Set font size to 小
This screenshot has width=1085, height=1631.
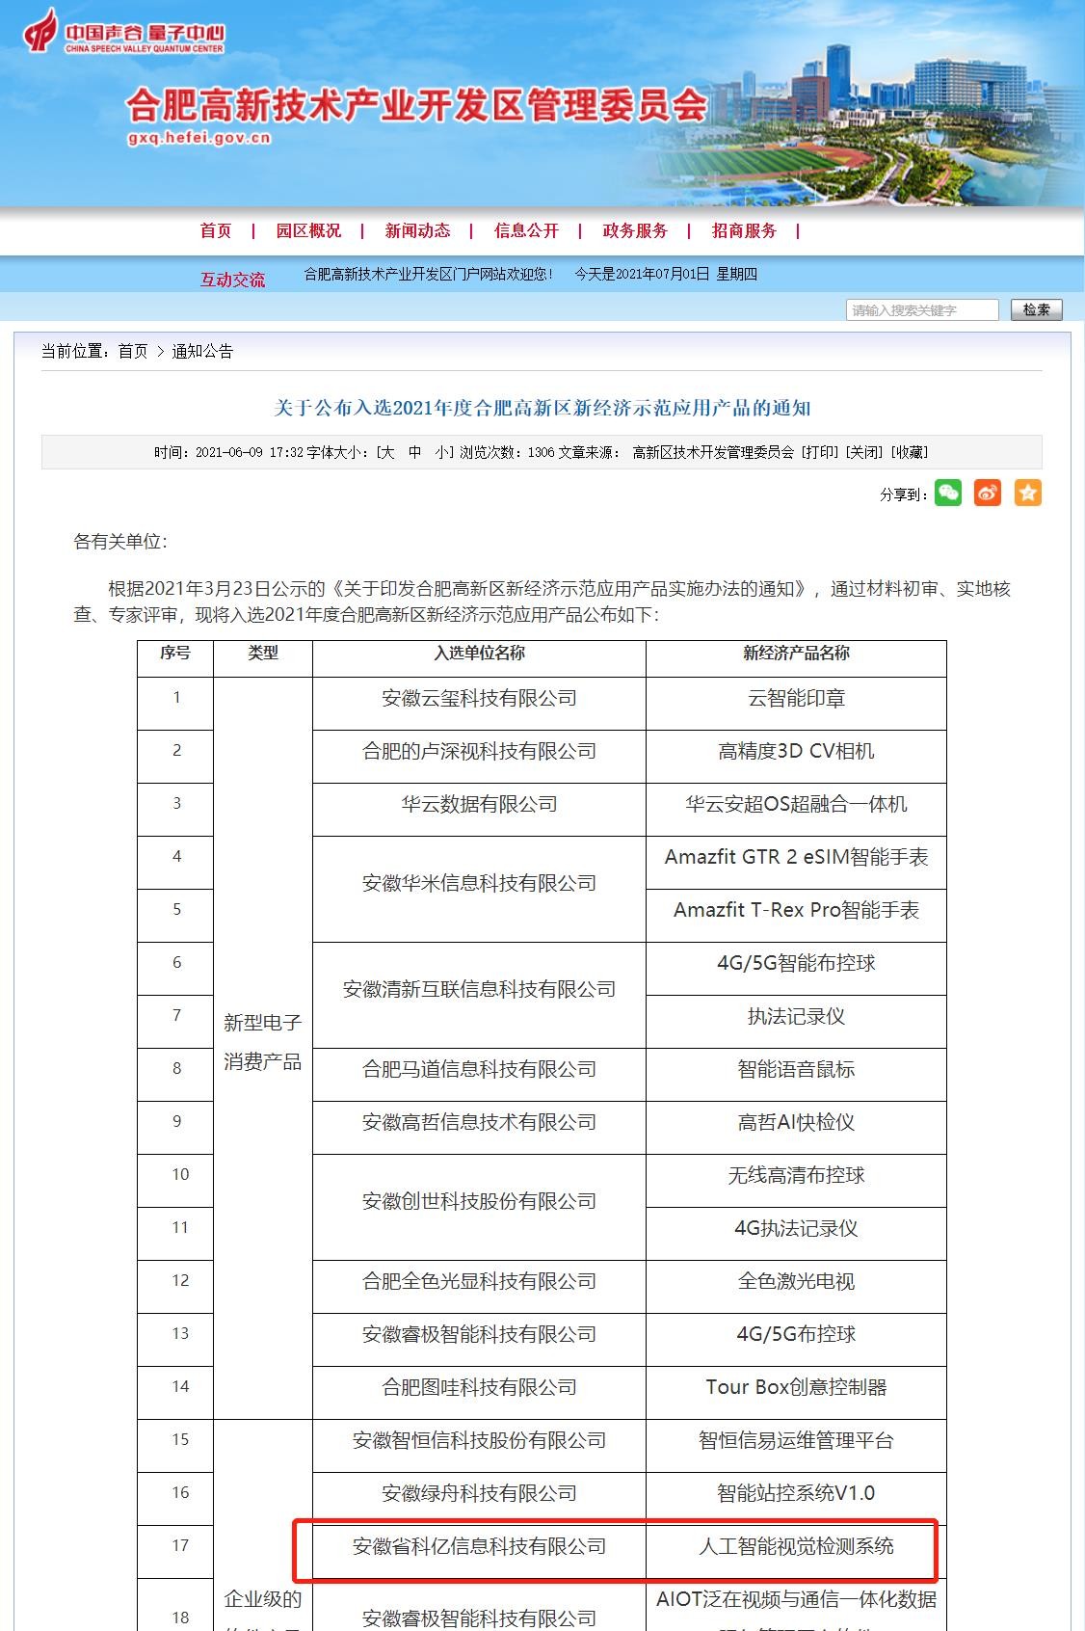pyautogui.click(x=440, y=452)
